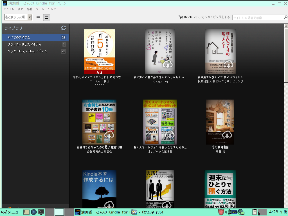288x216 pixels.
Task: Switch to list view icon
Action: point(38,17)
